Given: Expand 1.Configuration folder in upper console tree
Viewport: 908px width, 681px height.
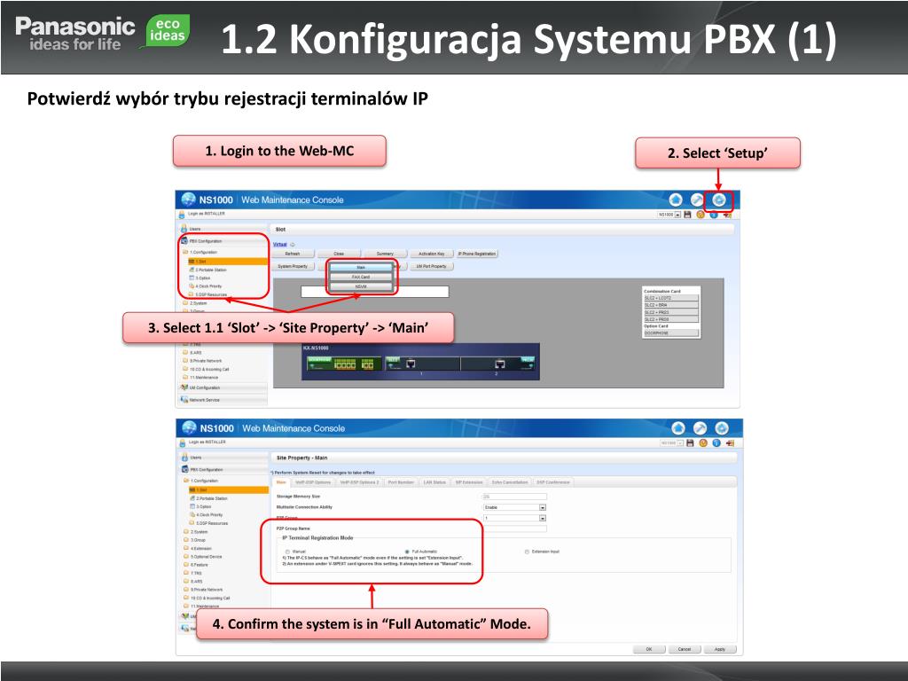Looking at the screenshot, I should click(185, 253).
